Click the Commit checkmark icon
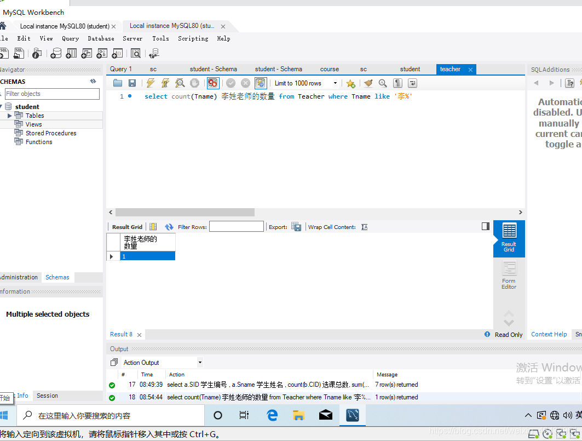The width and height of the screenshot is (582, 441). tap(231, 83)
